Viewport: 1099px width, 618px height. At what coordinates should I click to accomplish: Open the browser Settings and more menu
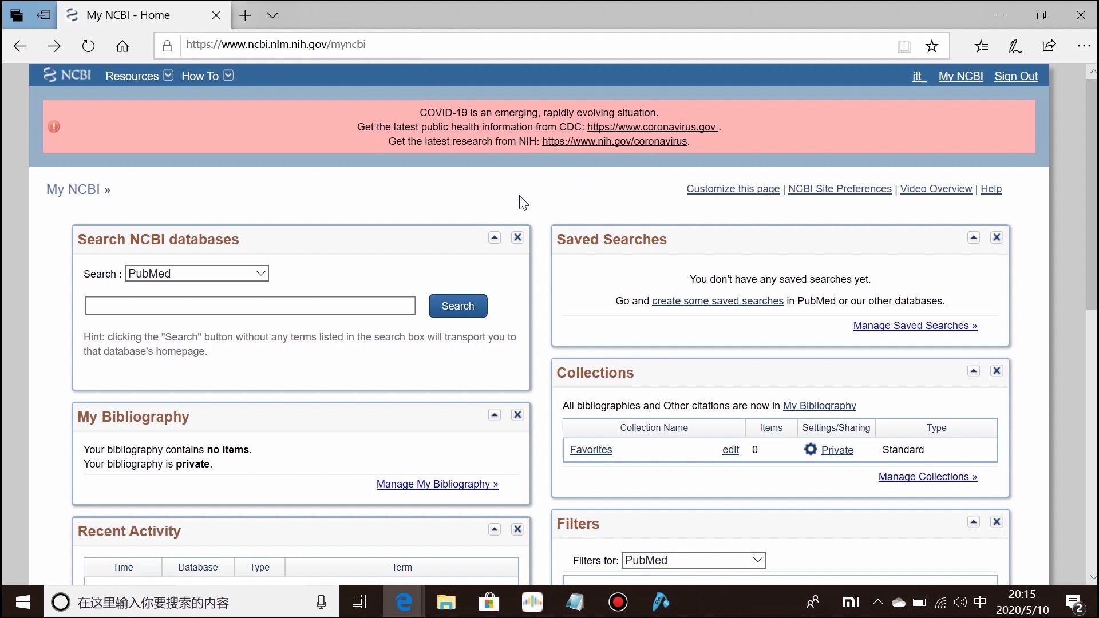pyautogui.click(x=1084, y=46)
